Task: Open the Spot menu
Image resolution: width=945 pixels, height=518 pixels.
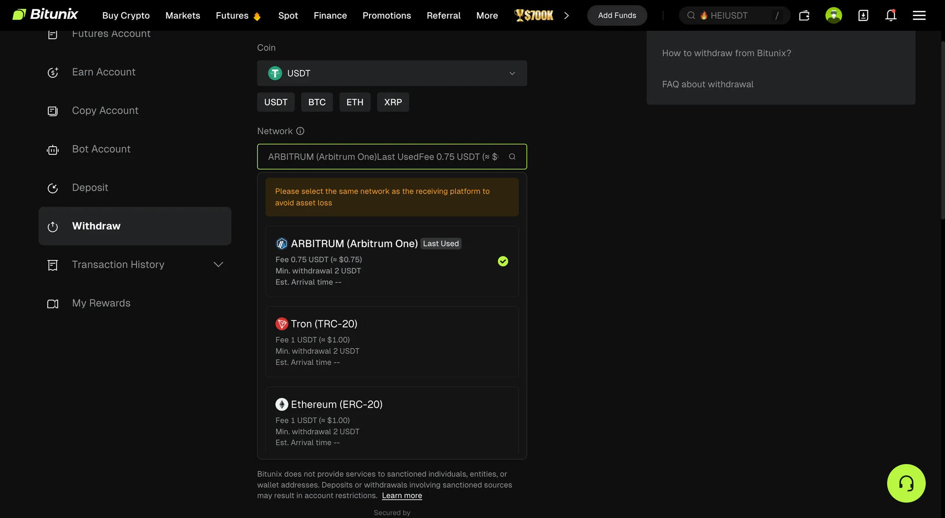Action: pos(288,16)
